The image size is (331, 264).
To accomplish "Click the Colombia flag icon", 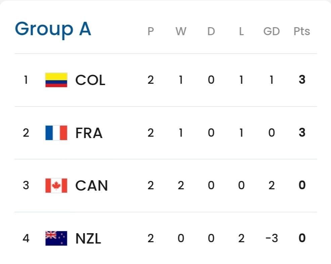I will click(56, 80).
